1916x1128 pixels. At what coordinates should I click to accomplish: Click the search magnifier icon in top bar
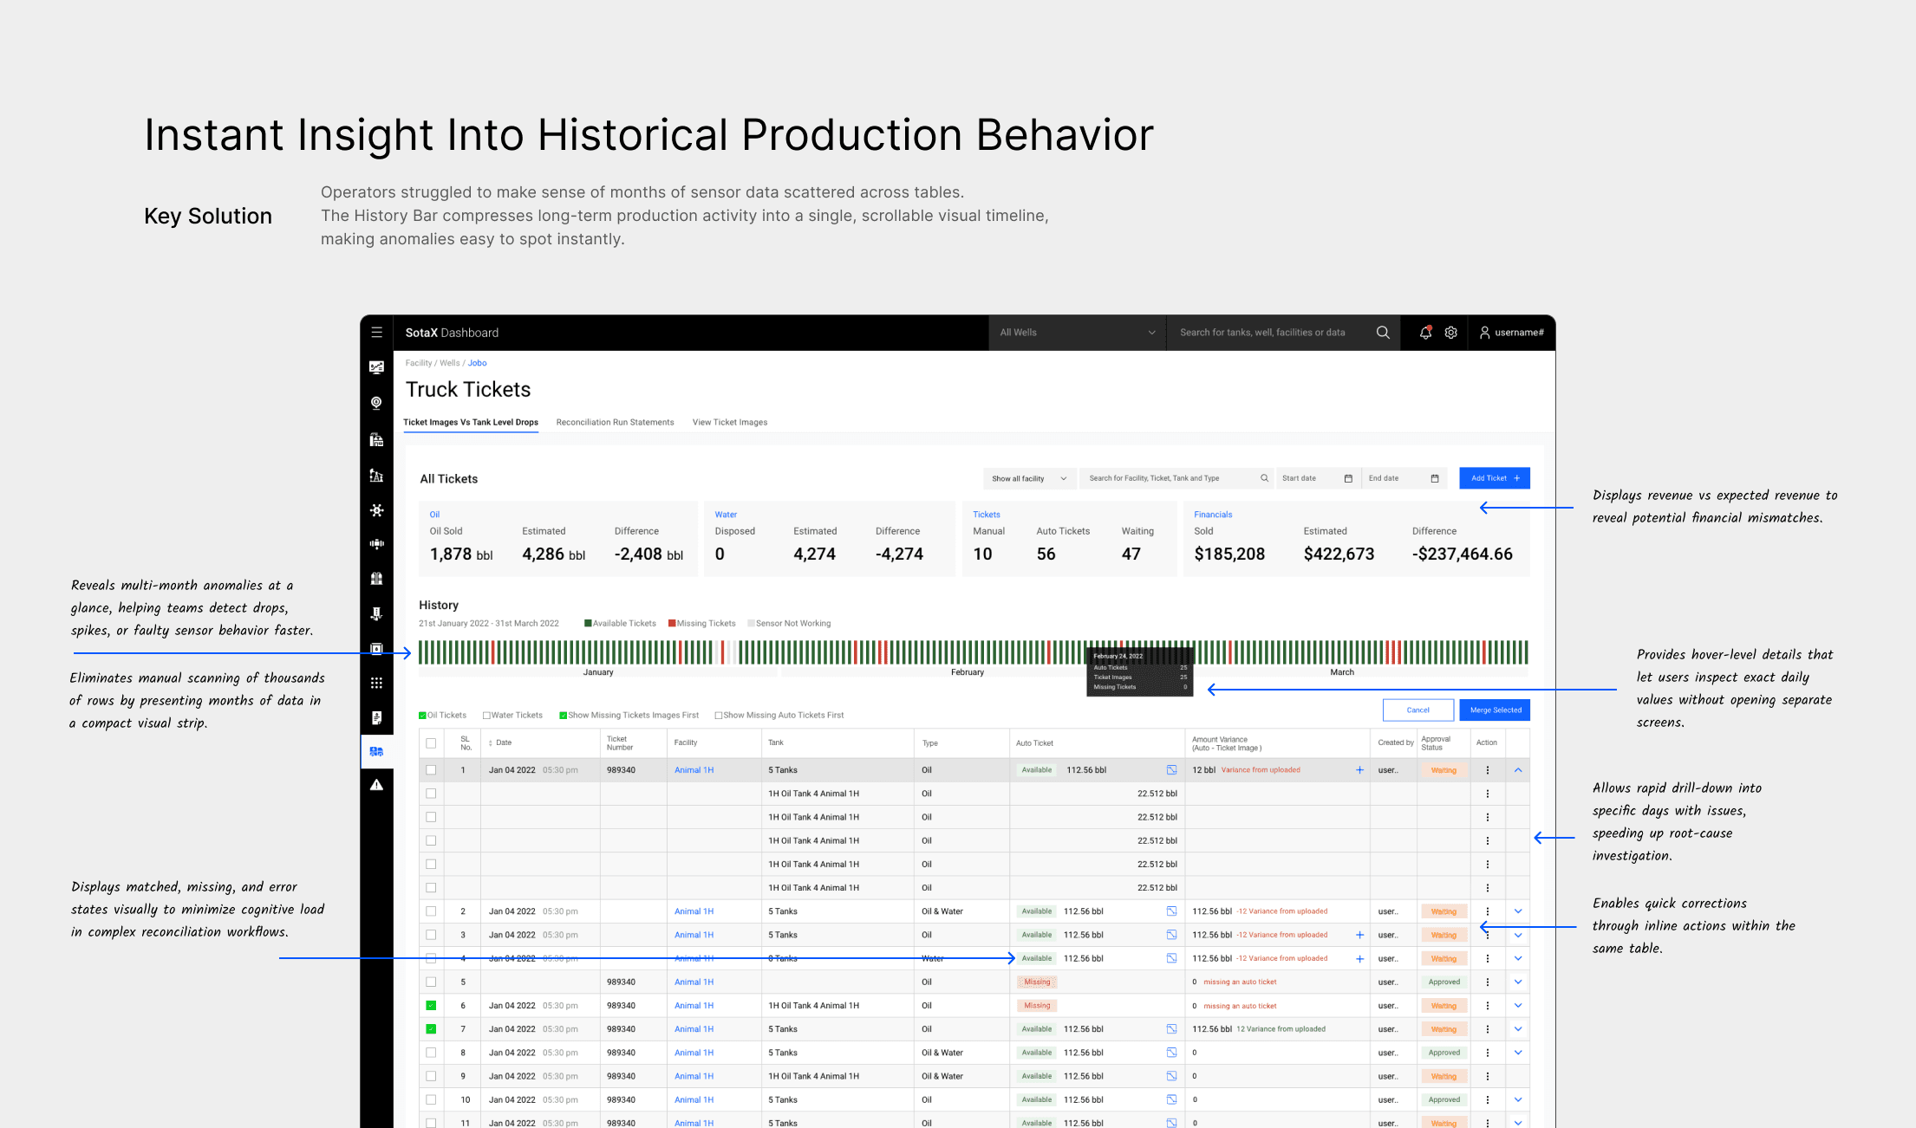1383,333
